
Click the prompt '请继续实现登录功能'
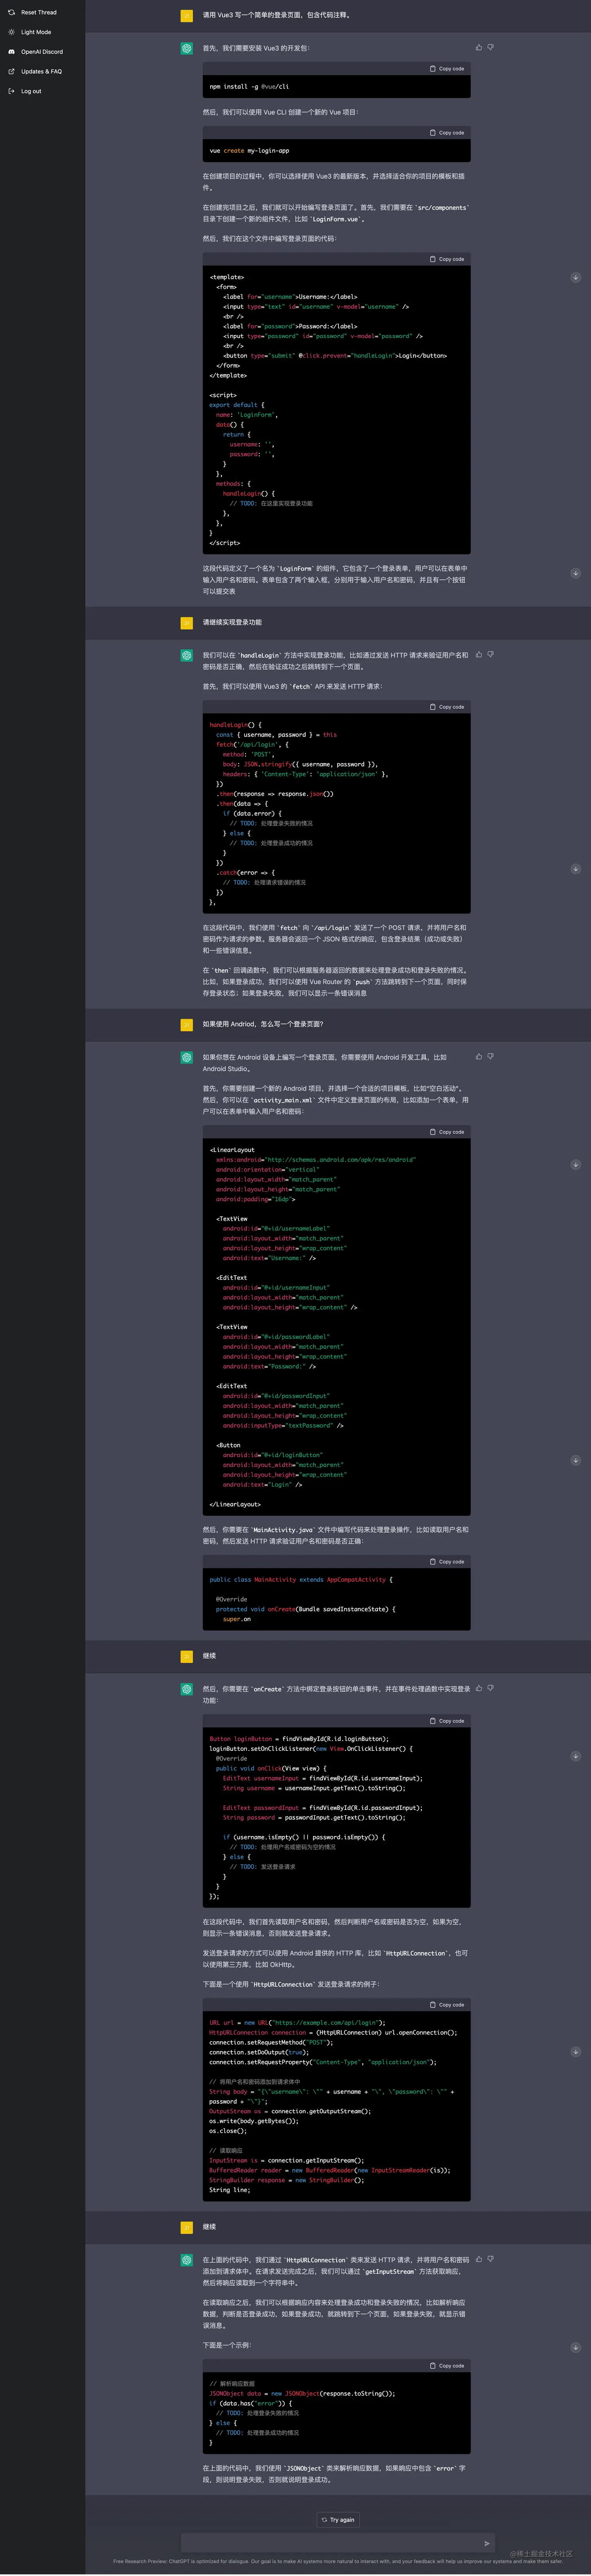(x=232, y=622)
